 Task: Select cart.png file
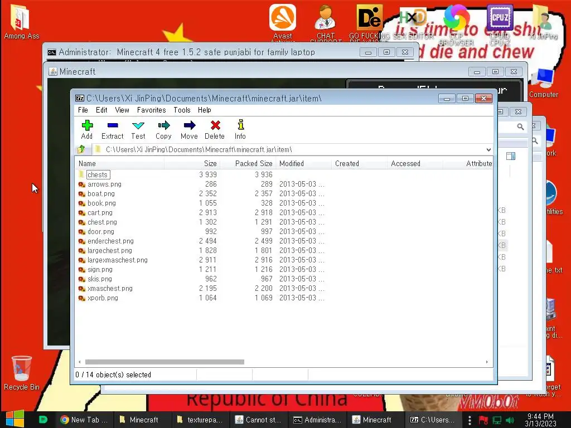pos(100,212)
